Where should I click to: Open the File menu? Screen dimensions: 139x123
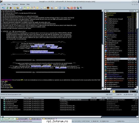[5, 4]
